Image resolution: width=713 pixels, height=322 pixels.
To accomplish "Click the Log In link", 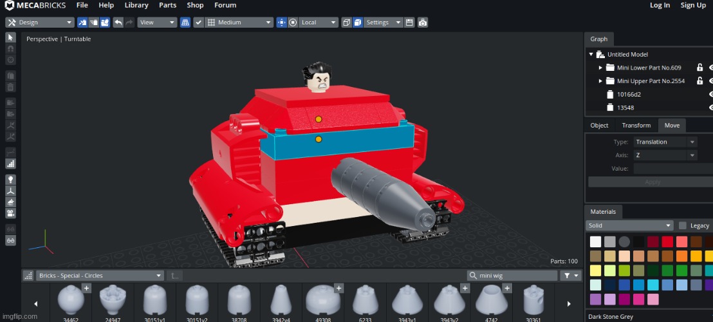I will (660, 5).
